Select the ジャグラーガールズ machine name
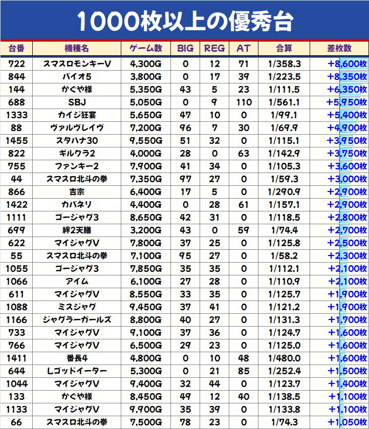This screenshot has height=429, width=369. (x=77, y=320)
